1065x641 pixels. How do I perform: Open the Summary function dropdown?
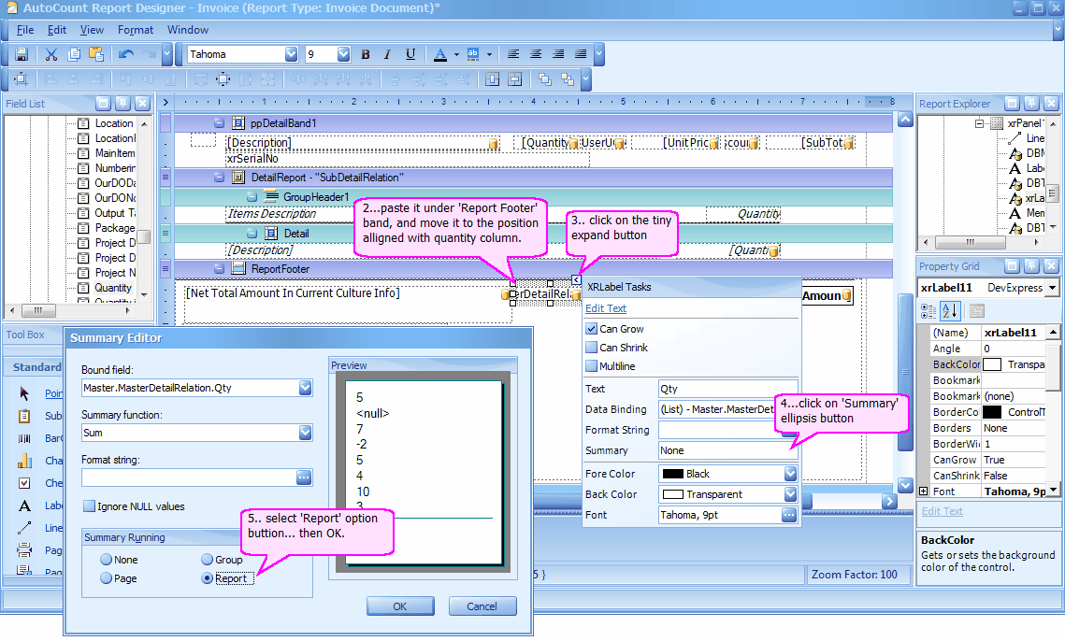click(x=306, y=433)
